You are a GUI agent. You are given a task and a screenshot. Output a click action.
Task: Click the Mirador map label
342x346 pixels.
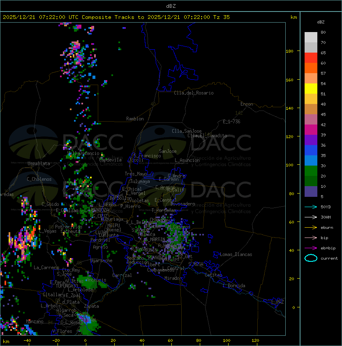point(173,278)
